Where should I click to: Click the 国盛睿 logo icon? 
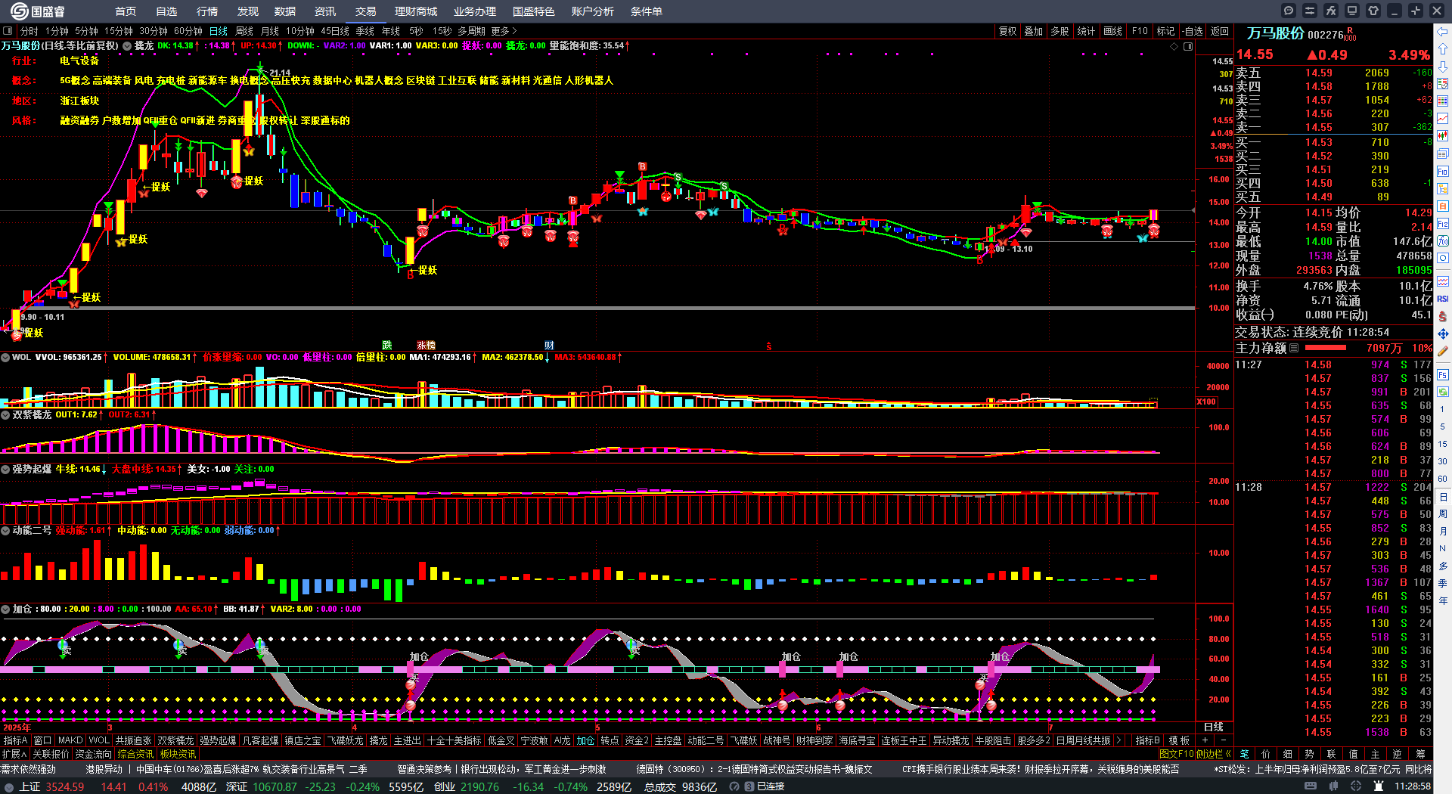[19, 11]
